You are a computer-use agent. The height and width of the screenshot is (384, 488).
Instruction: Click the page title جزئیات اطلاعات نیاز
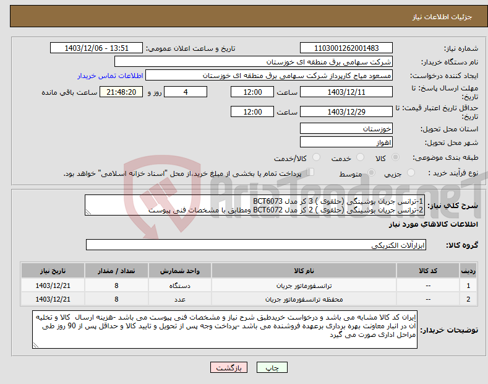[x=442, y=17]
